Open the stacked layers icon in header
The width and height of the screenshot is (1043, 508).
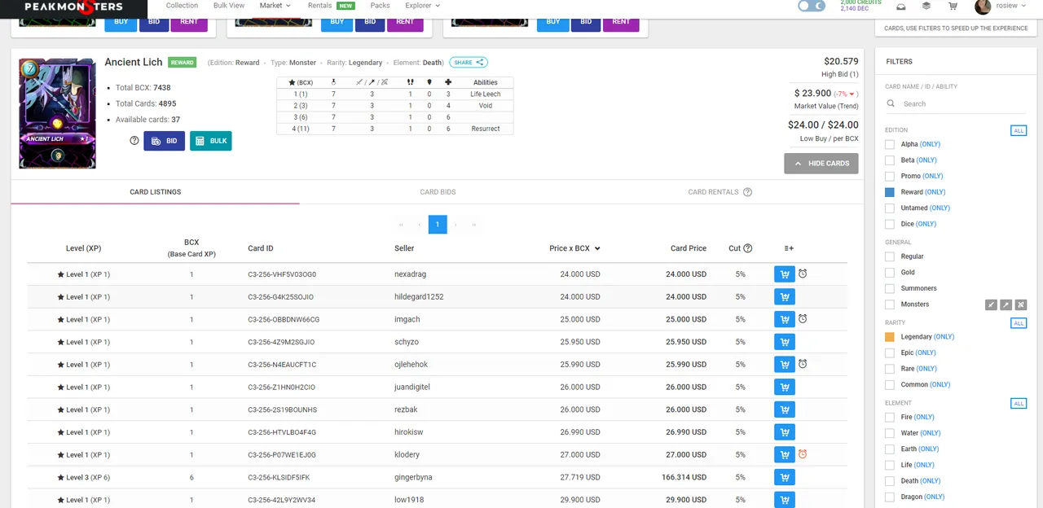(x=926, y=7)
